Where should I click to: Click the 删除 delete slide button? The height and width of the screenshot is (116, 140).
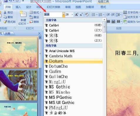tap(34, 22)
